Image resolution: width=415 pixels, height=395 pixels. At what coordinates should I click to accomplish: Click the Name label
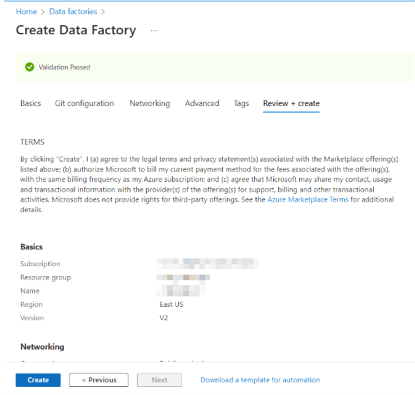(x=30, y=291)
